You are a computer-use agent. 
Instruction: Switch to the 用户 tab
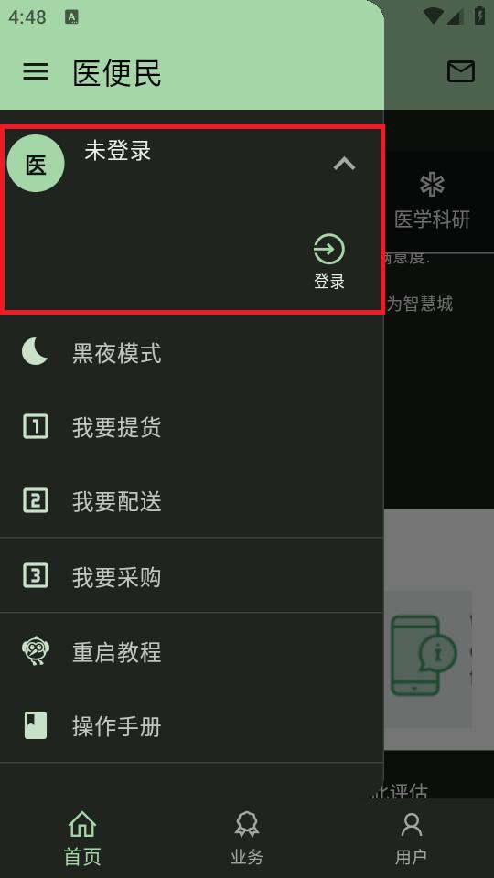coord(412,839)
